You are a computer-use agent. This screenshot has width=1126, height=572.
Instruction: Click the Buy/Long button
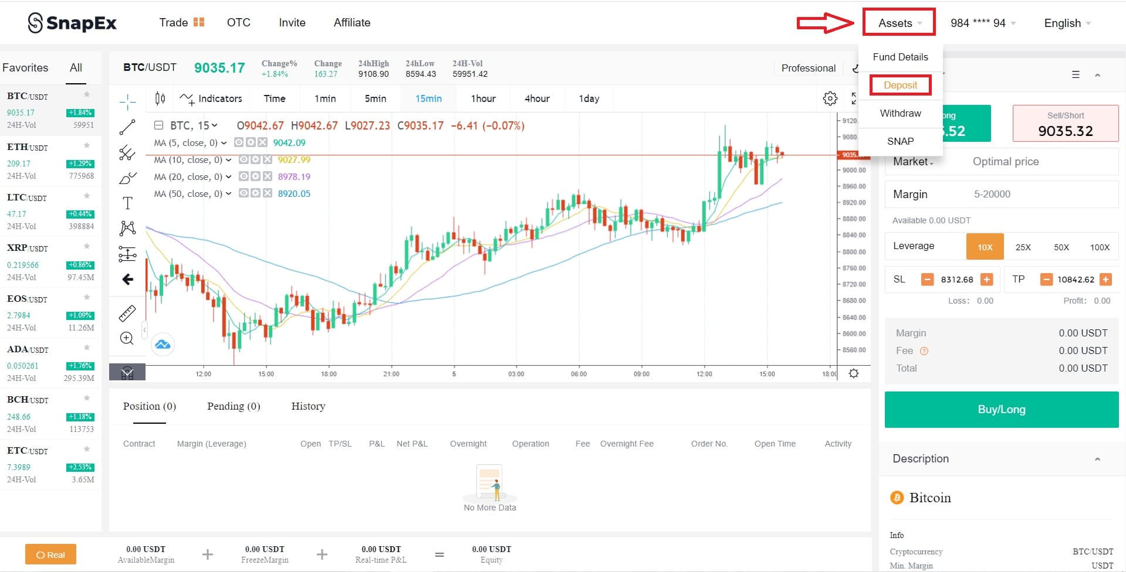click(1002, 410)
